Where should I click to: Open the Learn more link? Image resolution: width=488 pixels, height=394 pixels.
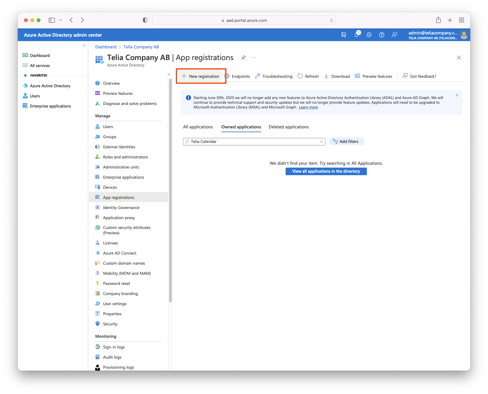(x=308, y=107)
